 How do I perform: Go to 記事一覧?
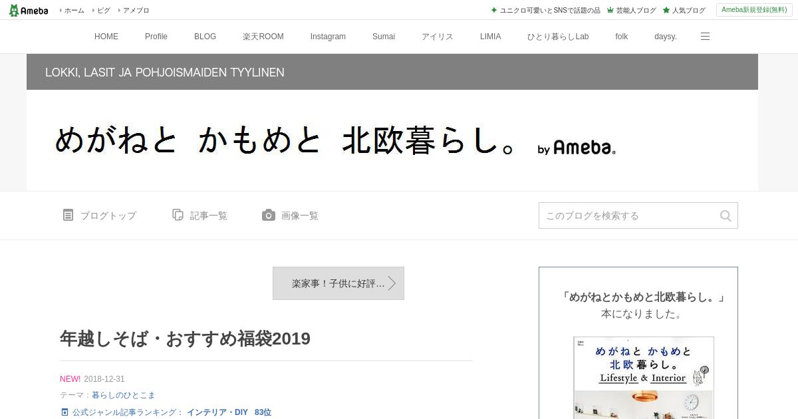point(209,215)
